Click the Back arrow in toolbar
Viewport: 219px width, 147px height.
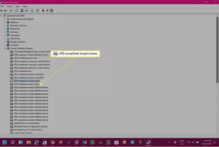2,10
